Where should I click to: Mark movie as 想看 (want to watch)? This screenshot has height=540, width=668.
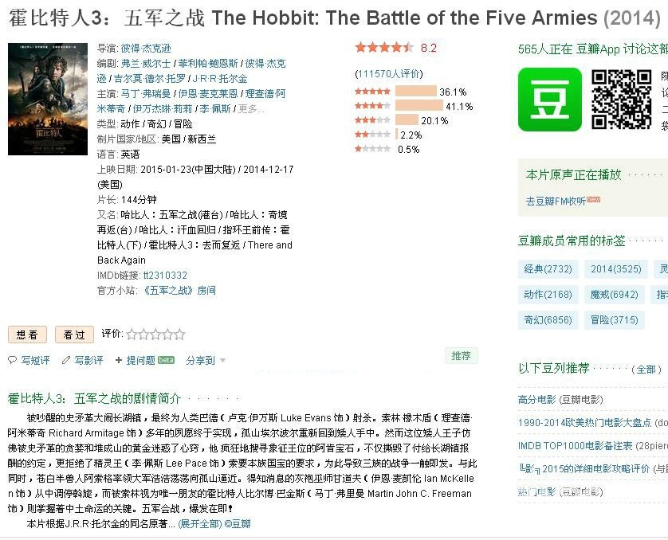pyautogui.click(x=27, y=335)
